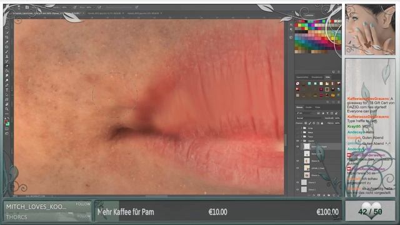Screen dimensions: 400x225
Task: Select the highlighted Eraser tool
Action: 7,66
